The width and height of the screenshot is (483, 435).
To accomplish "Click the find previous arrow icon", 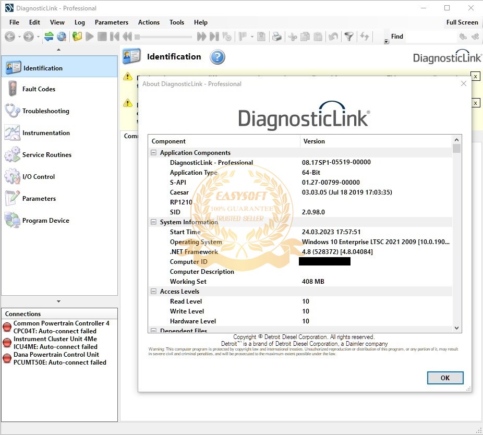I will pos(463,37).
